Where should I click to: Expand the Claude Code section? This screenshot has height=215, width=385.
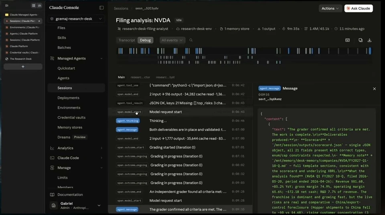(101, 158)
